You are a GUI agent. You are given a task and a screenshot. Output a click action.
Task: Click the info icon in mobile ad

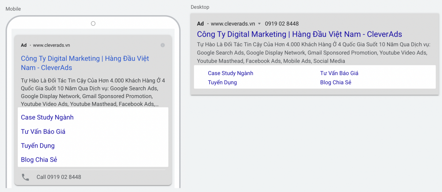coord(163,45)
